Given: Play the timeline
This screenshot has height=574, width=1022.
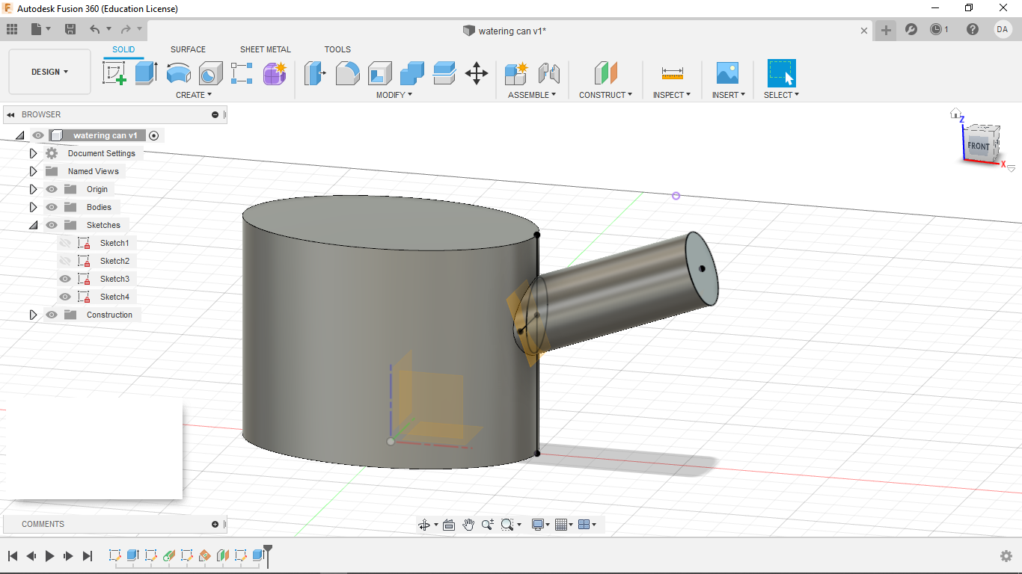Looking at the screenshot, I should [50, 555].
